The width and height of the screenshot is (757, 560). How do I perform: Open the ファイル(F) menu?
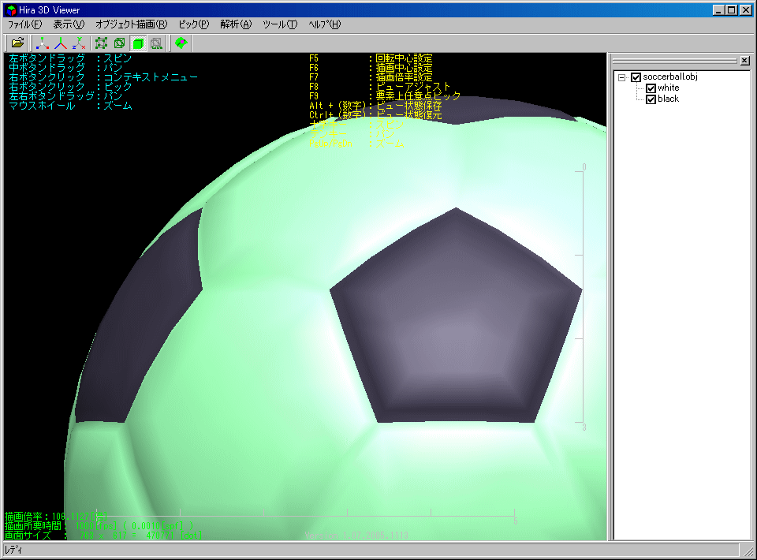coord(24,24)
